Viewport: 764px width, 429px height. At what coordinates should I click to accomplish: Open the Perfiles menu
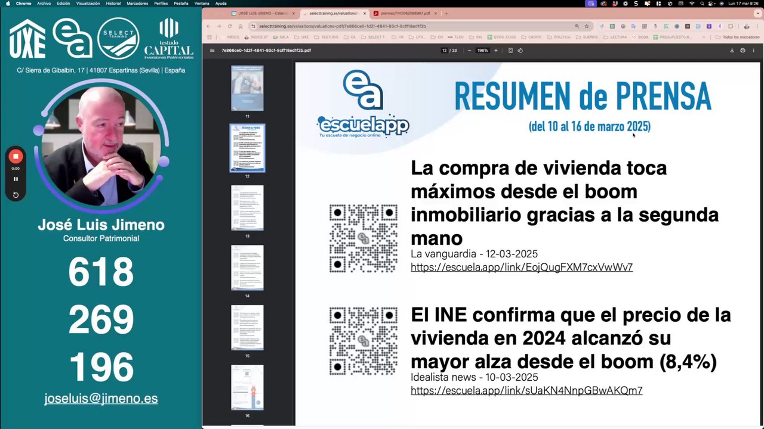[x=161, y=4]
